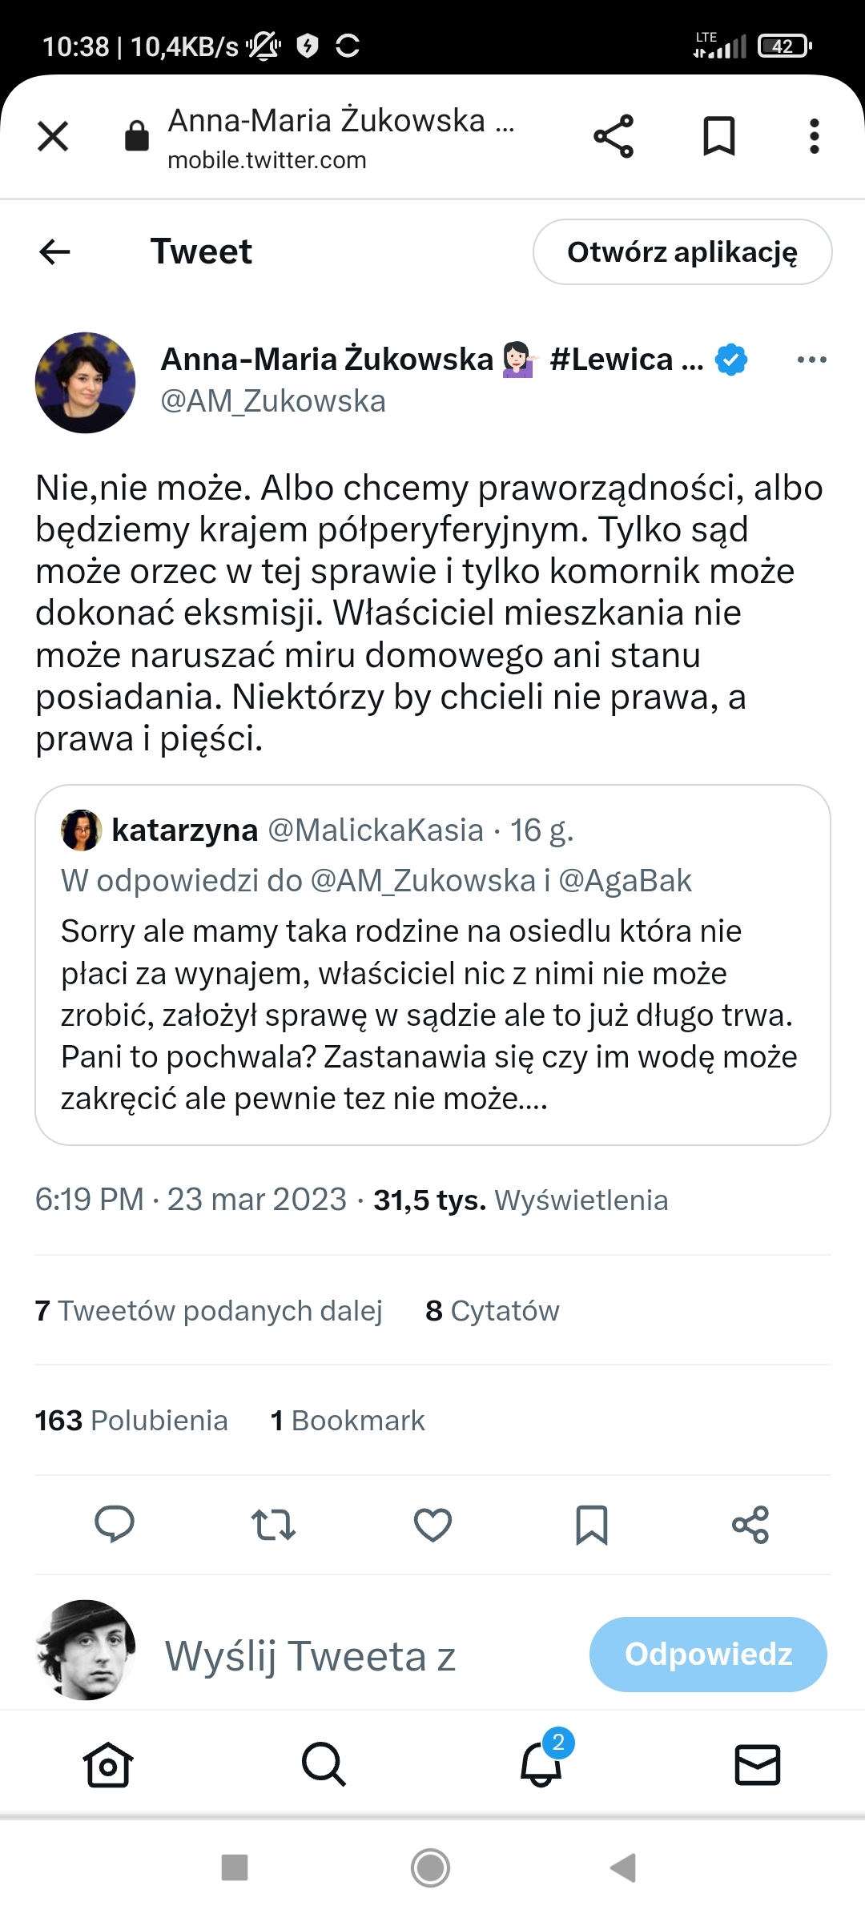Toggle the browser bookmark icon in the top bar
The height and width of the screenshot is (1922, 865).
[x=718, y=136]
